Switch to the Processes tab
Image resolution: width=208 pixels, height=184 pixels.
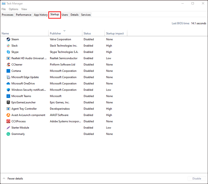(7, 15)
